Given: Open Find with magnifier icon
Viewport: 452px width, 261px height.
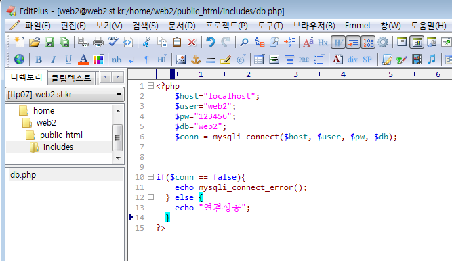Looking at the screenshot, I should pos(244,43).
